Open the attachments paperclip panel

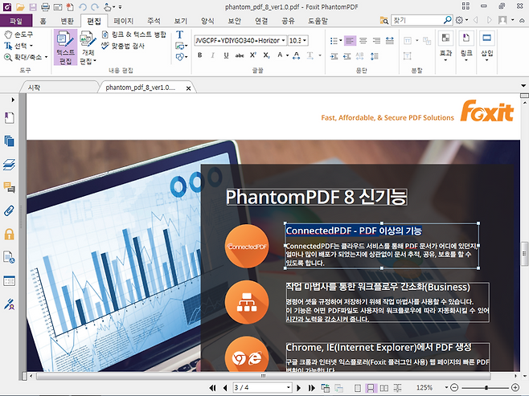pyautogui.click(x=9, y=210)
